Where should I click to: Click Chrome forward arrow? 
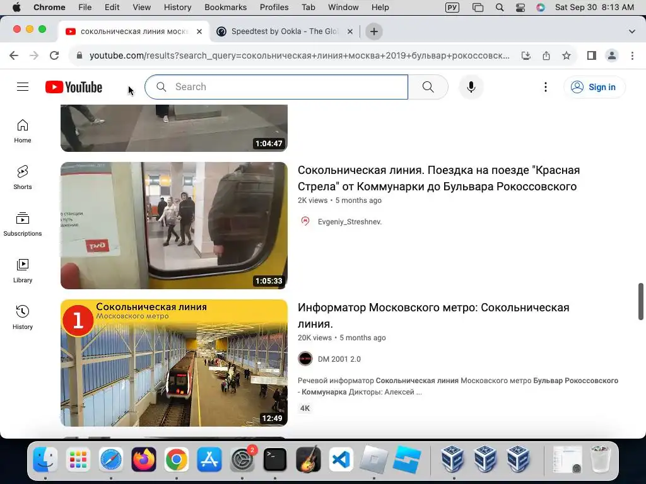34,55
